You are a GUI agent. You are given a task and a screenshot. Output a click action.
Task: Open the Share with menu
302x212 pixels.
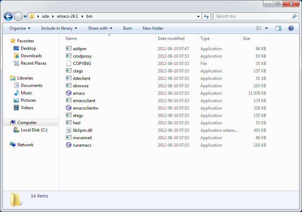[x=100, y=28]
